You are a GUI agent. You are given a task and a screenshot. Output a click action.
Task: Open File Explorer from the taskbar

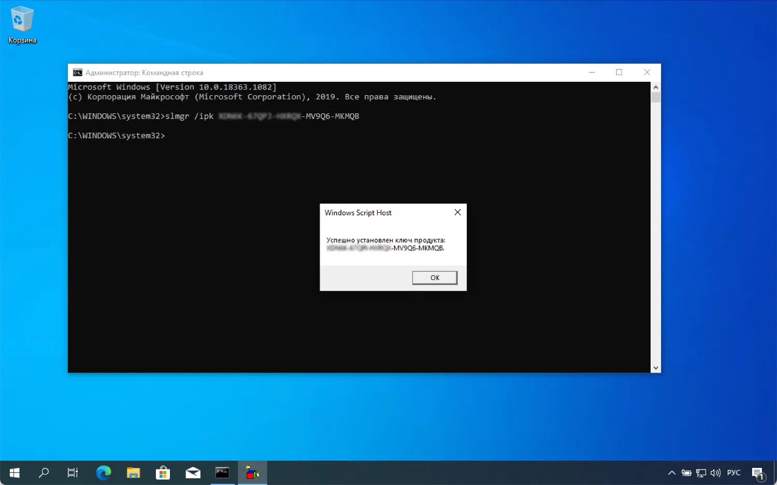(x=133, y=473)
